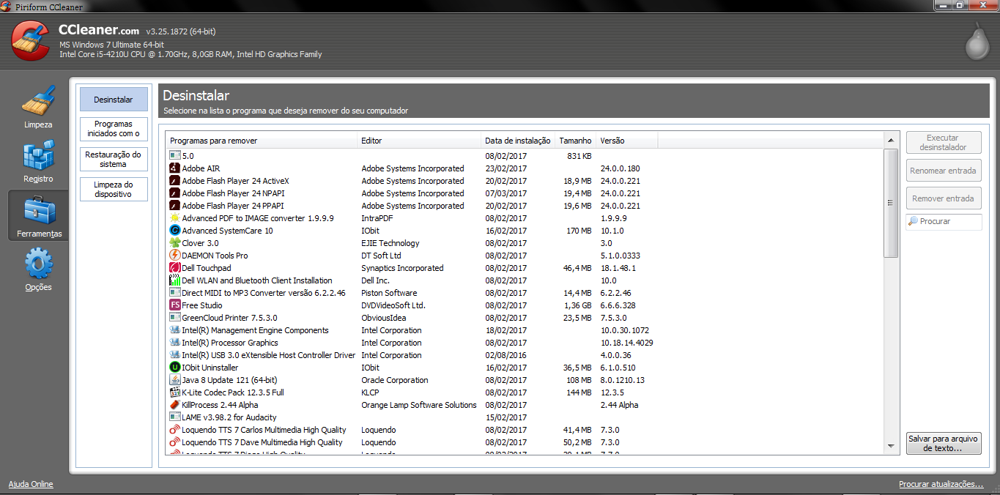Screen dimensions: 1000x495
Task: Select Dell WLAN and Bluetooth icon
Action: 175,280
